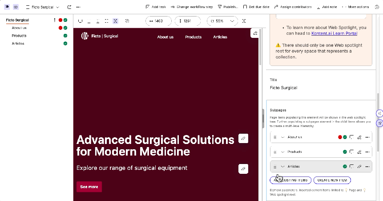Open the three-dot menu next to Ficto Surgical in the tree

click(55, 20)
